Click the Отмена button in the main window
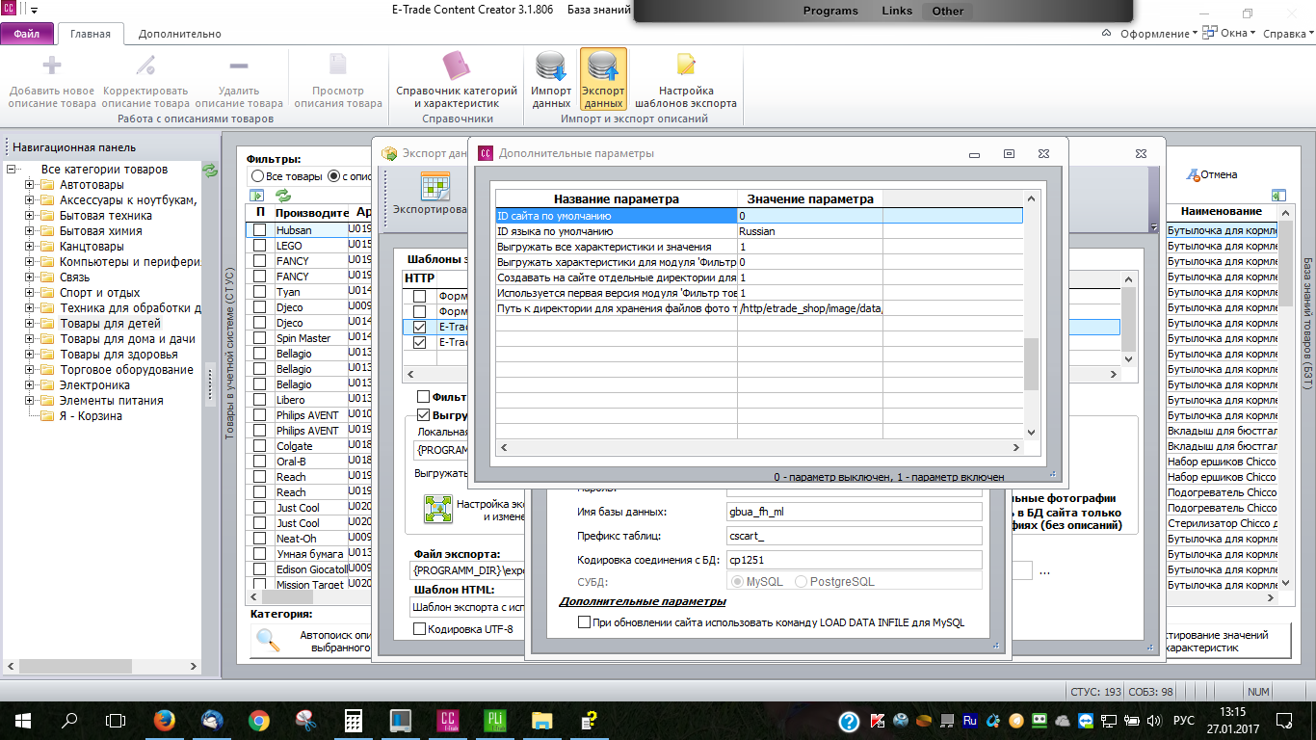 1212,174
